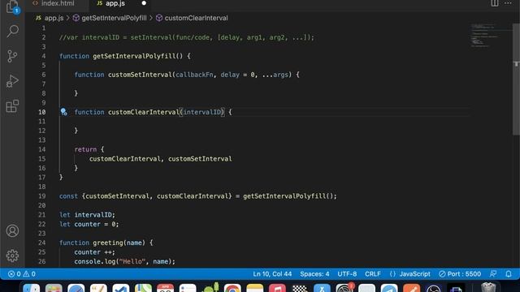
Task: Click 'function getSetIntervalPolyfill() {' line
Action: point(124,56)
